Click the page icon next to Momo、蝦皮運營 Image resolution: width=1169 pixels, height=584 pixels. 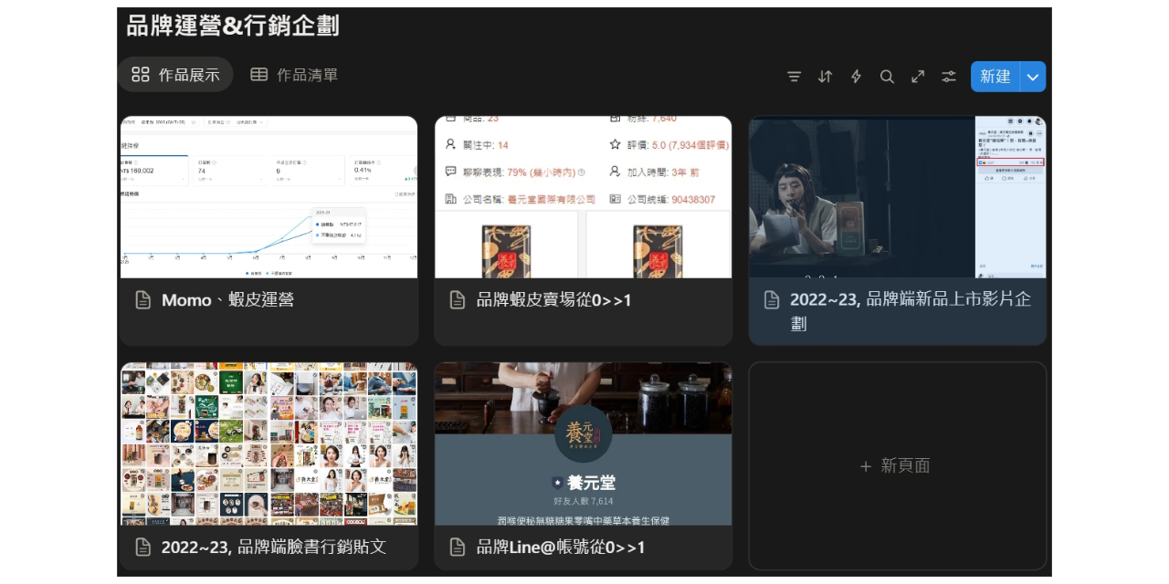143,299
